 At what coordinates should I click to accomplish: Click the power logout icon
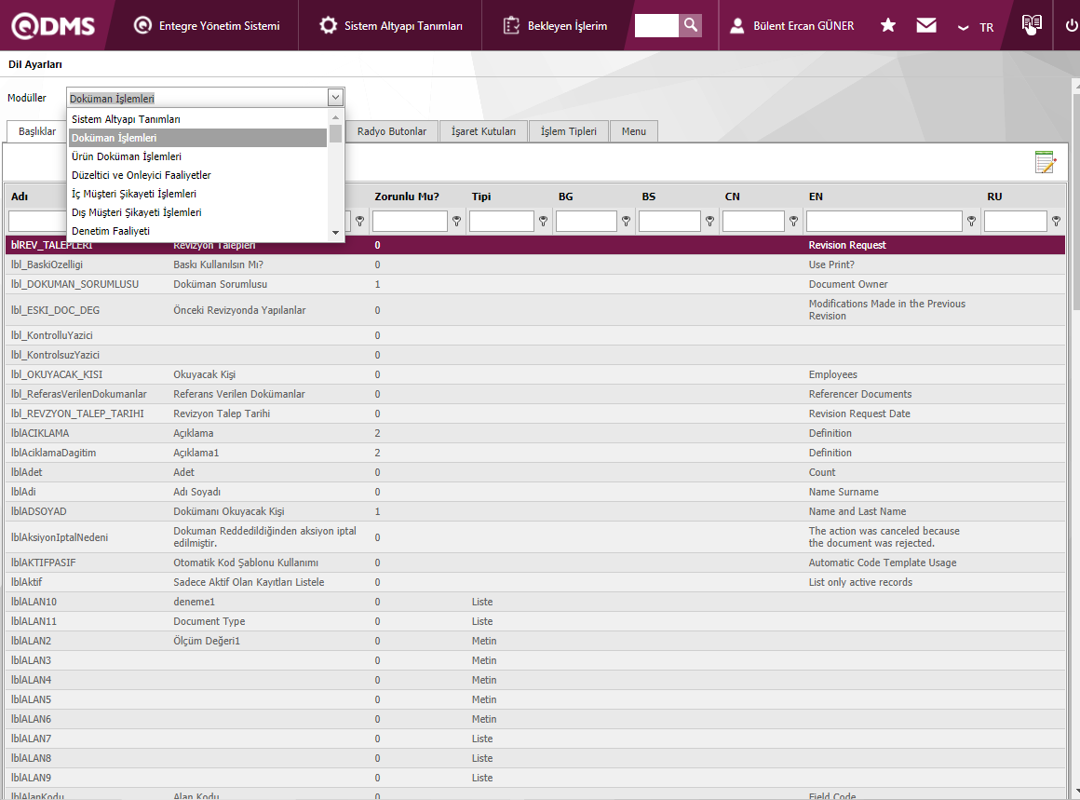coord(1071,25)
